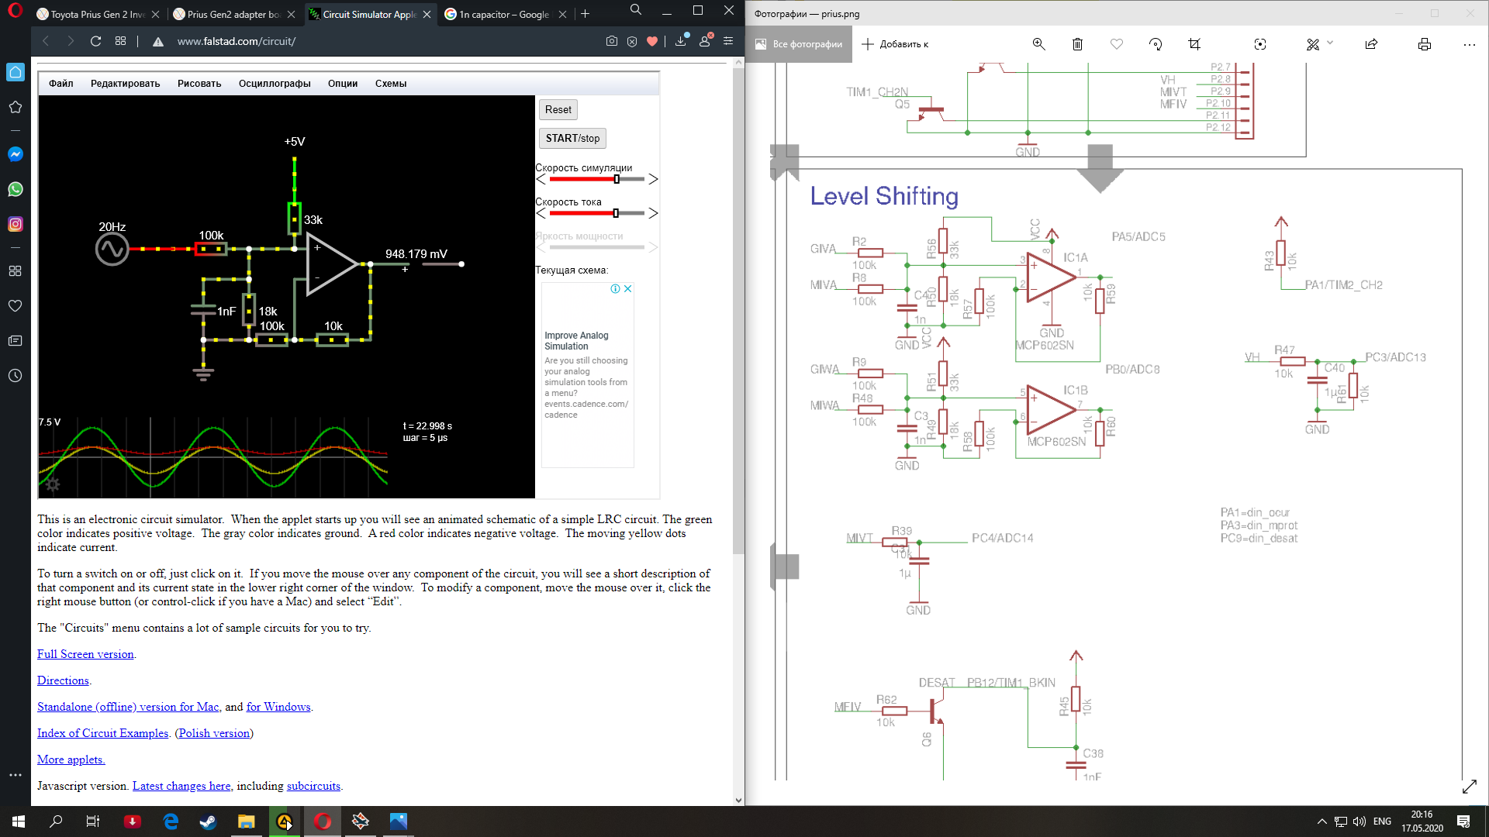Toggle the START/stop simulation button
Image resolution: width=1489 pixels, height=837 pixels.
(572, 138)
